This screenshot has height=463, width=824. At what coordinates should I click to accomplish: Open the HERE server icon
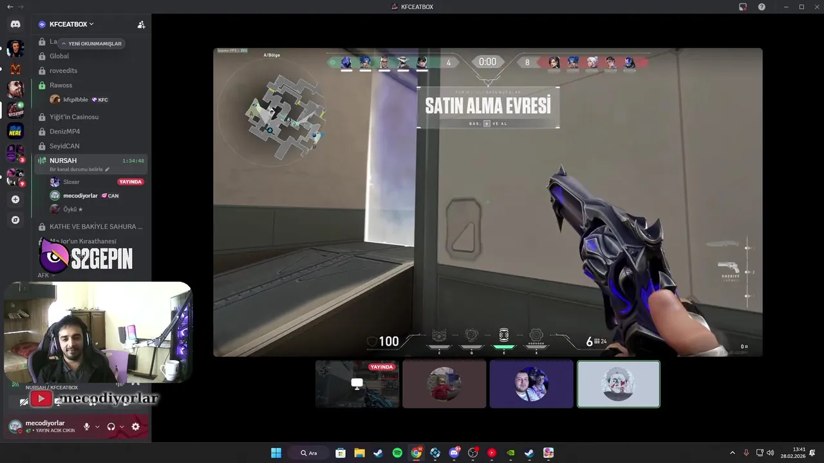(15, 131)
